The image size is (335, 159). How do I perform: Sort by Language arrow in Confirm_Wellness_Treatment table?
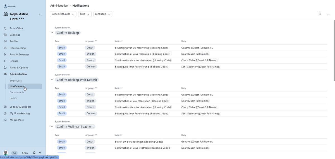pyautogui.click(x=96, y=135)
